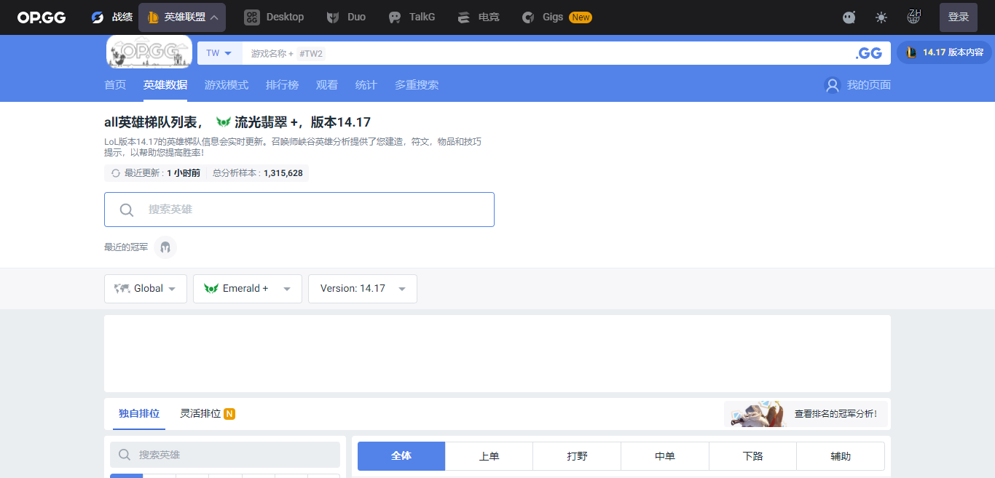Open the 电竞 esports page
995x478 pixels.
point(479,17)
